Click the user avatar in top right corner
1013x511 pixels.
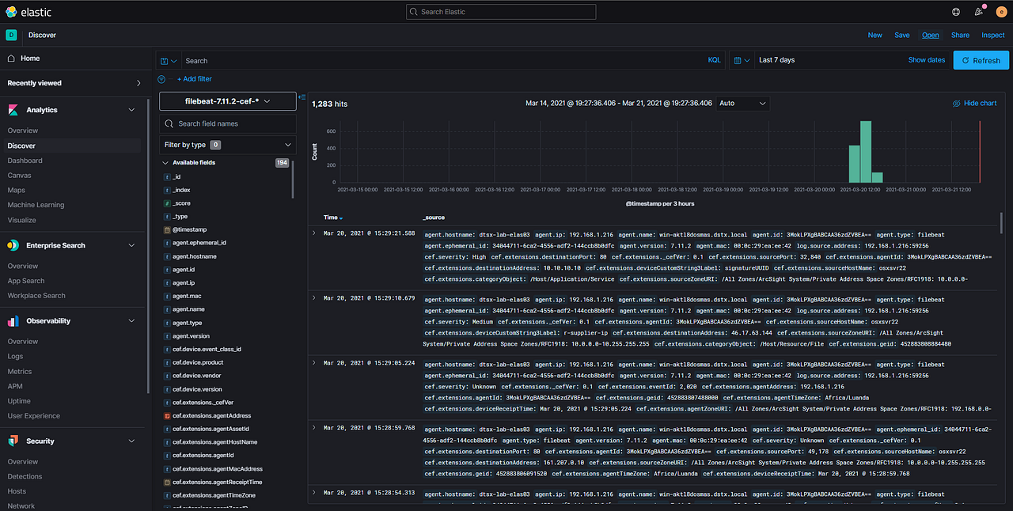pos(1001,12)
